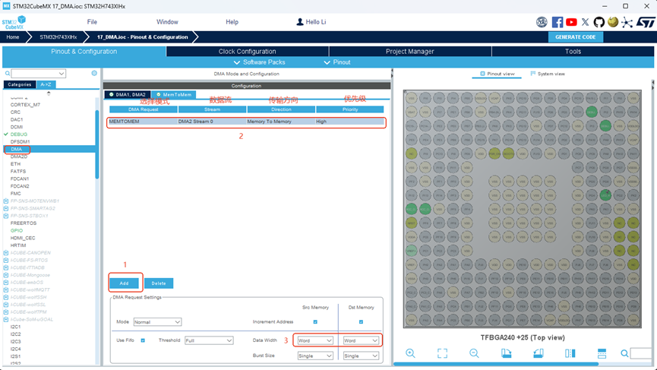The image size is (657, 370).
Task: Expand the FP-SNS-MOTENVWB1 tree node
Action: (6, 201)
